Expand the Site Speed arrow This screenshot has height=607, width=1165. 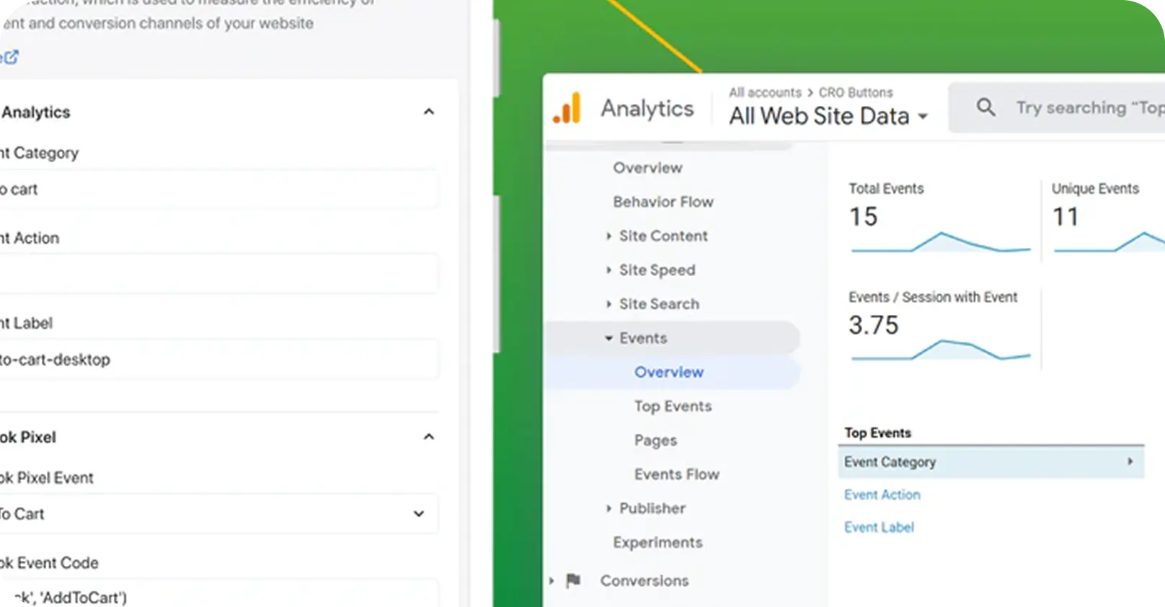pos(608,270)
